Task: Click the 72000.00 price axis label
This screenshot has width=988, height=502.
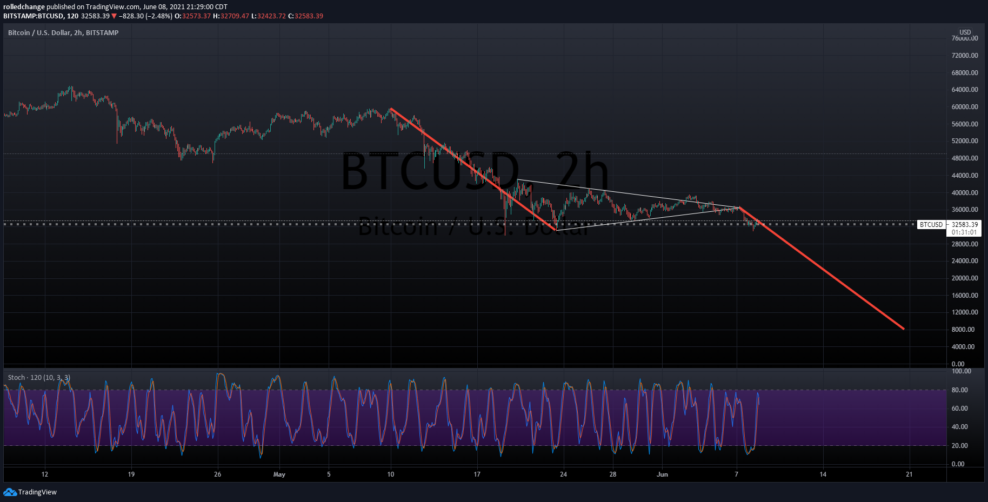Action: click(965, 55)
